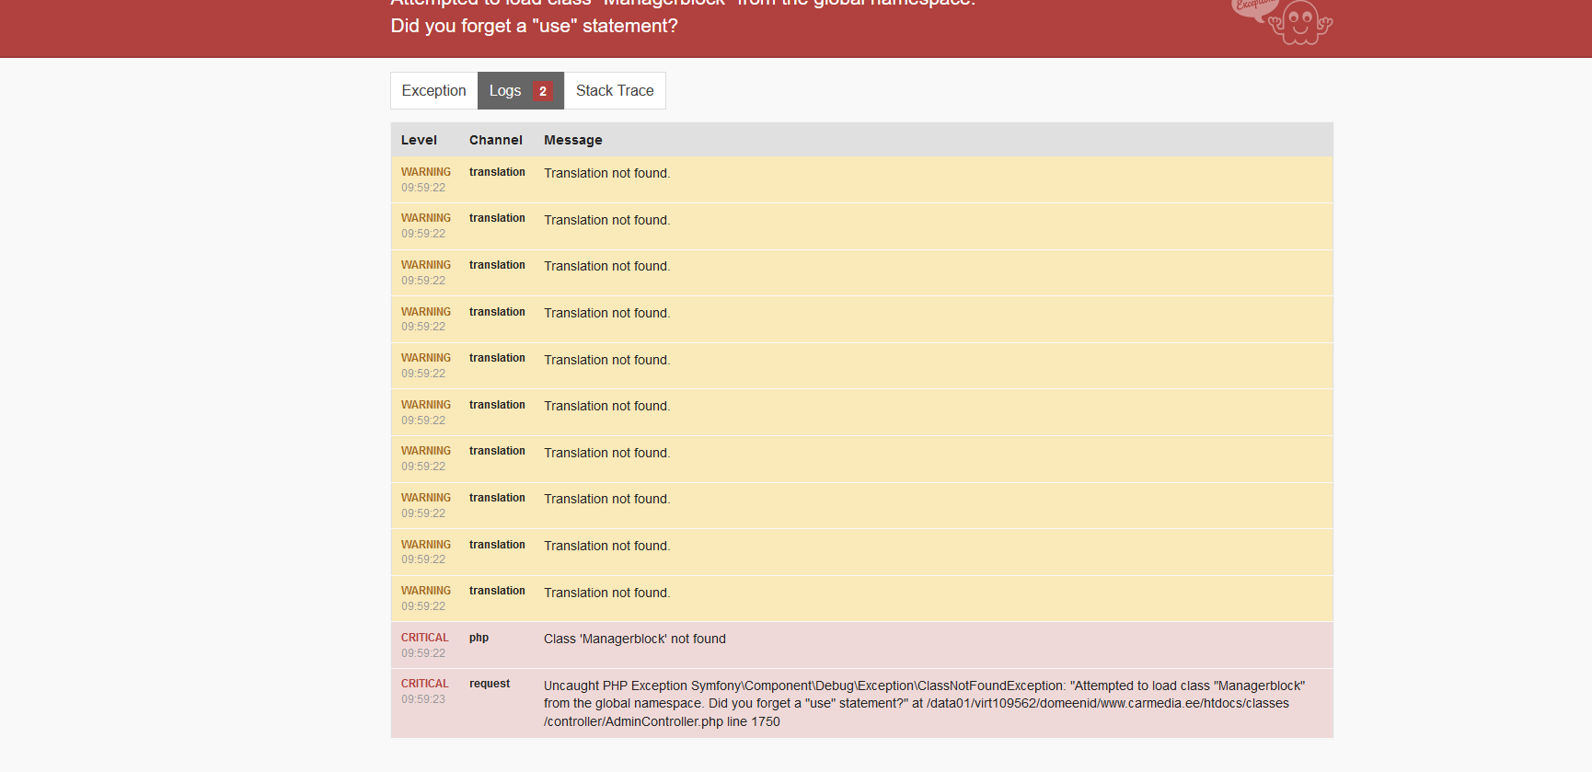Select the Uncaught PHP Exception message text
Screen dimensions: 1592x772
(924, 704)
